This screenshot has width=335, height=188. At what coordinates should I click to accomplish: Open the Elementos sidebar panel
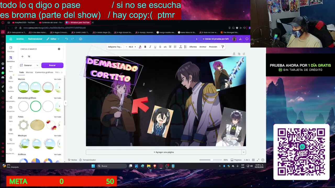11,59
